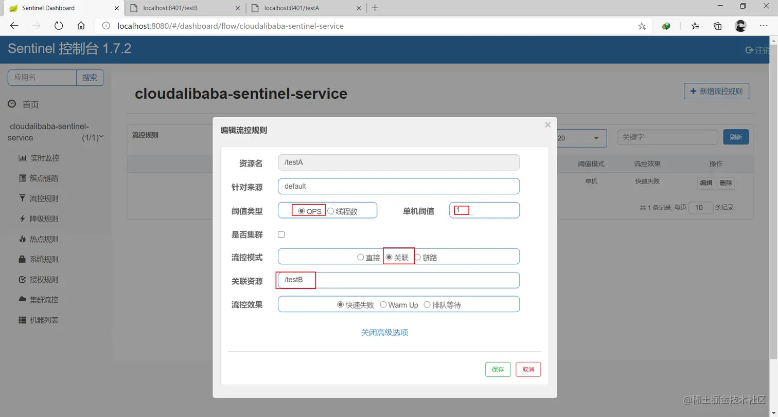Image resolution: width=778 pixels, height=417 pixels.
Task: Switch to the localhost:8401/testB tab
Action: (185, 8)
